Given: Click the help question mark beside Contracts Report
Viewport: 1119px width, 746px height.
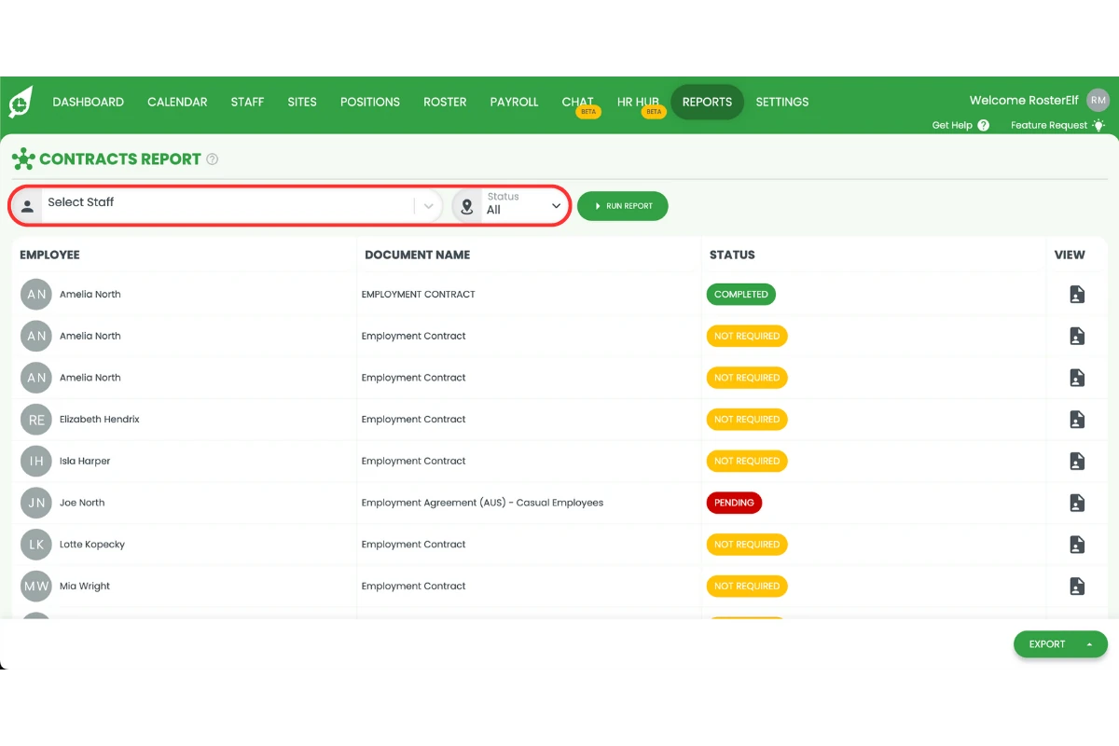Looking at the screenshot, I should coord(212,159).
